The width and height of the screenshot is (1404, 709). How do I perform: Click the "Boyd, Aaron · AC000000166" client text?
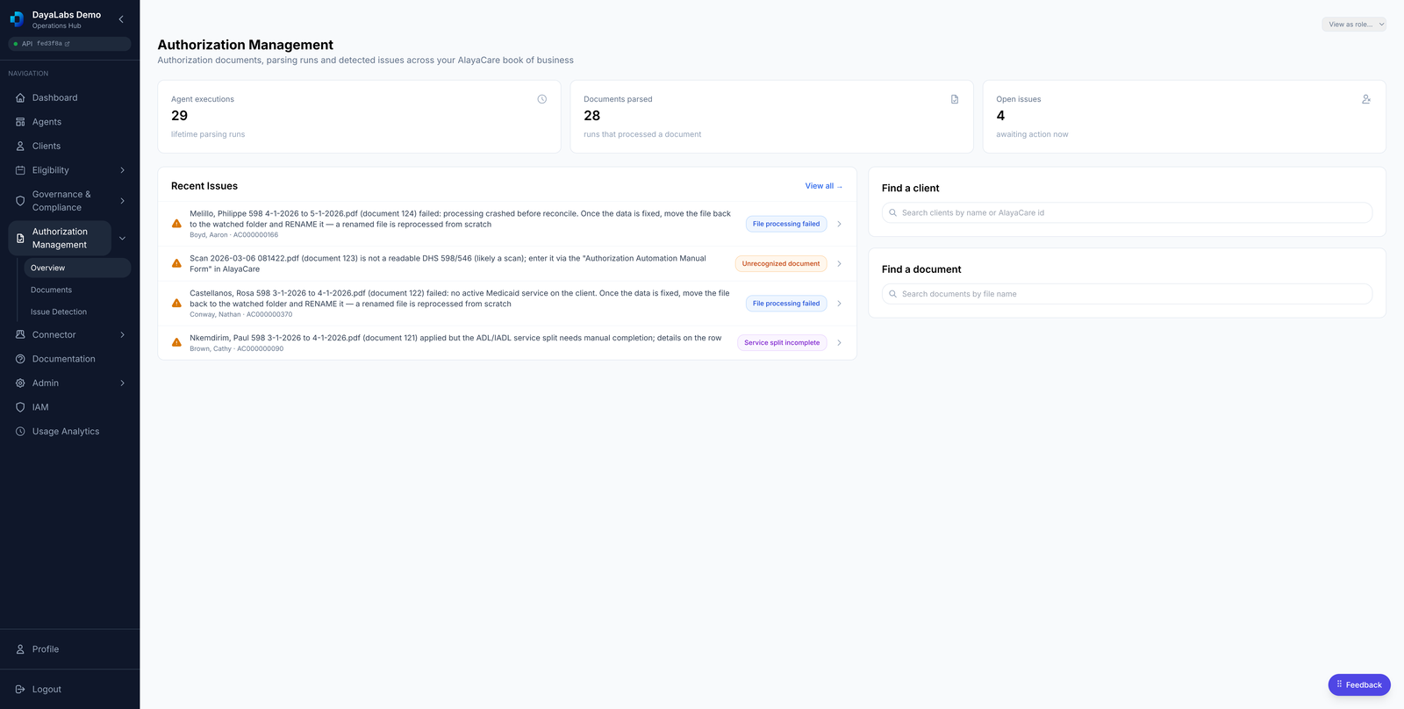234,235
